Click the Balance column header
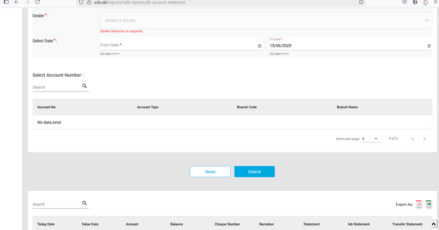Screen dimensions: 439x230 [x=177, y=224]
